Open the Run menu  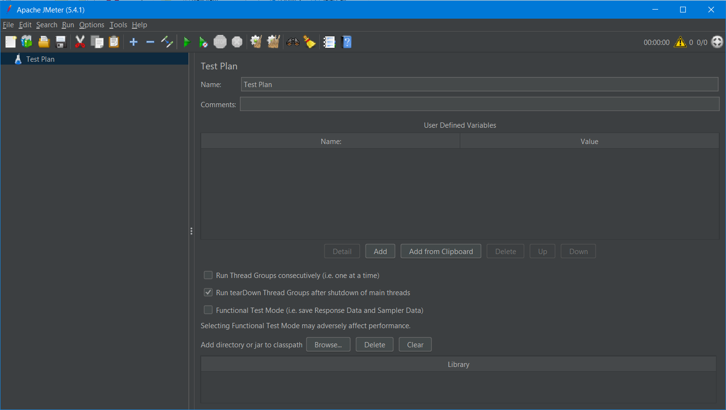(x=68, y=25)
